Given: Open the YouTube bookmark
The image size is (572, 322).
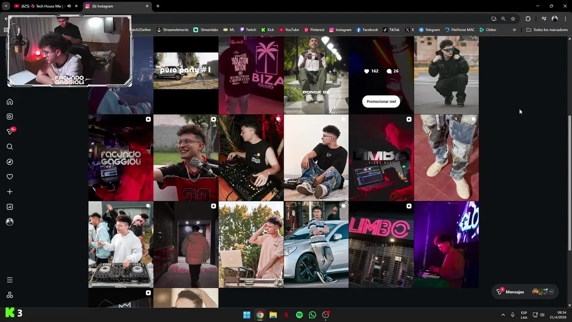Looking at the screenshot, I should 289,30.
